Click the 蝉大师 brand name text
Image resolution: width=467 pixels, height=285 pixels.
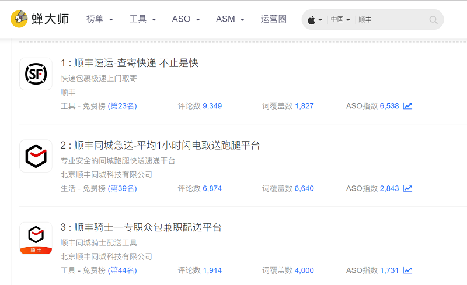point(50,19)
